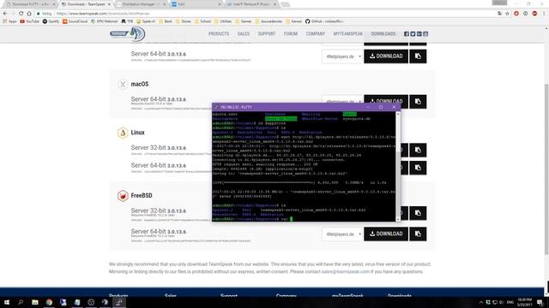Show hidden system tray icons
549x308 pixels.
tap(480, 302)
